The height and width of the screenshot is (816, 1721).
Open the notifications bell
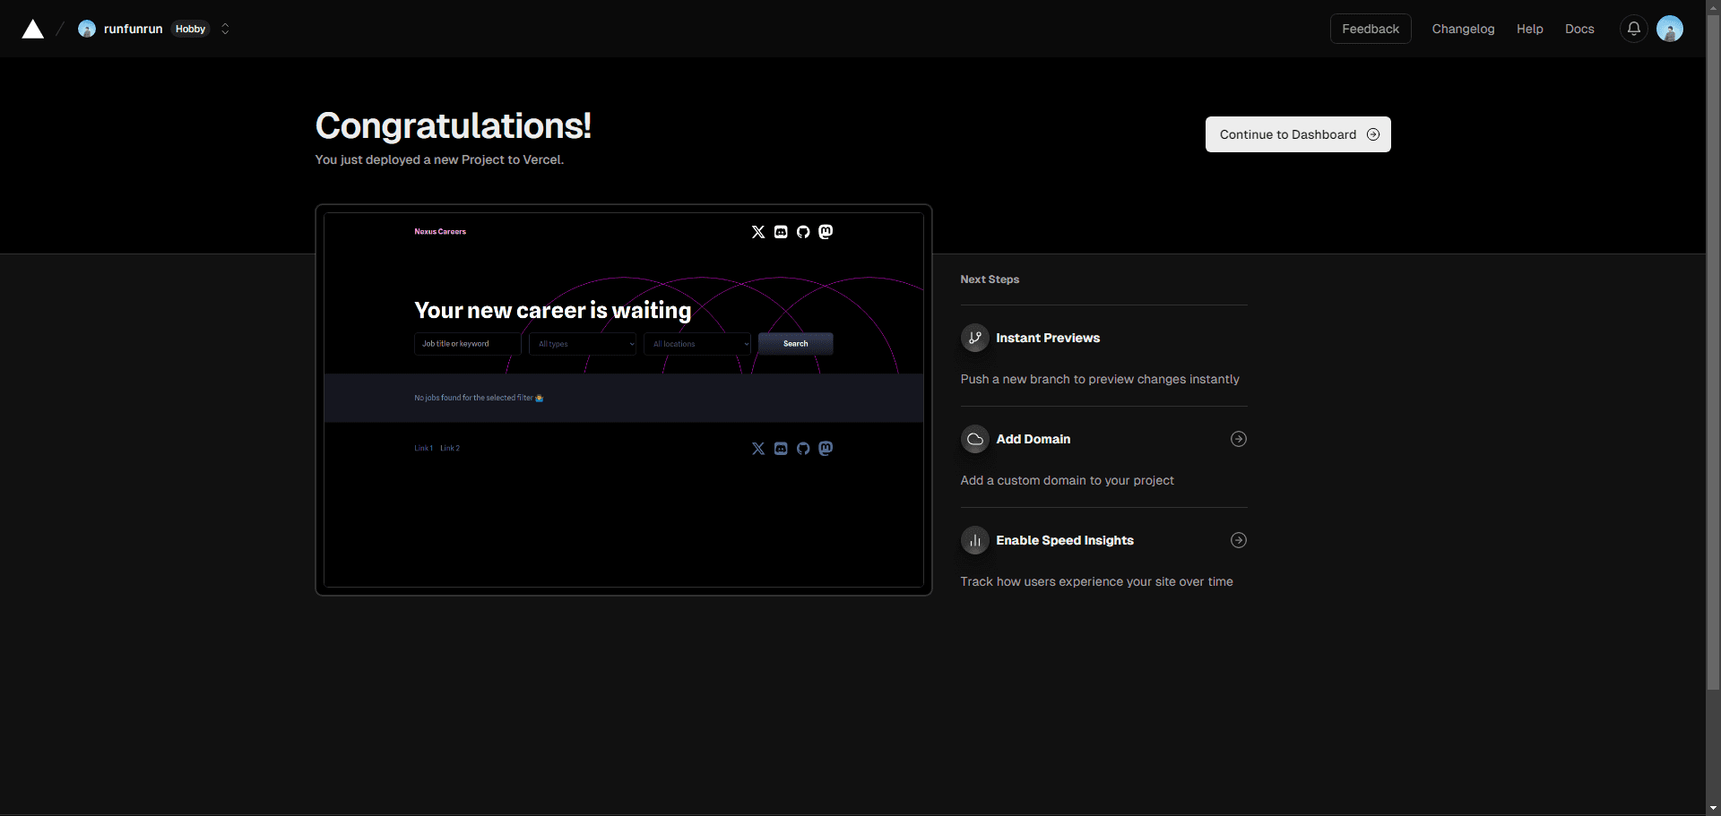coord(1634,29)
